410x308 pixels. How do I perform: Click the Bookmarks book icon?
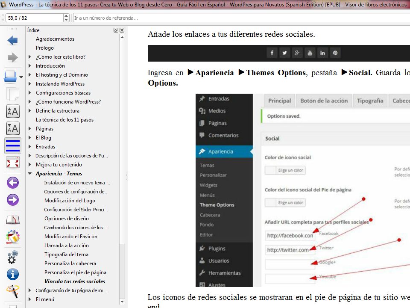pos(12,219)
